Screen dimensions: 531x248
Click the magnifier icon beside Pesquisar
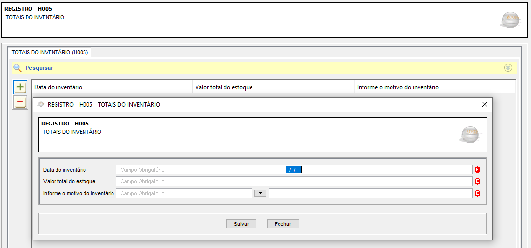tap(17, 68)
